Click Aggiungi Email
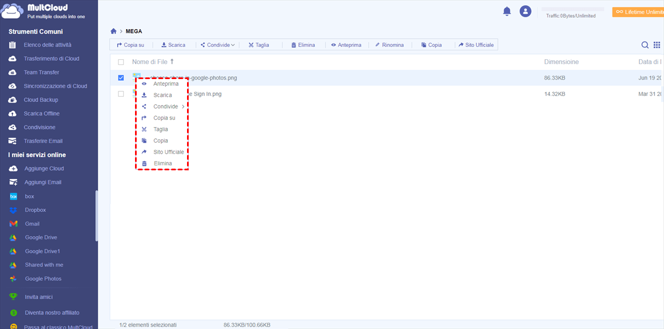664x329 pixels. (43, 182)
